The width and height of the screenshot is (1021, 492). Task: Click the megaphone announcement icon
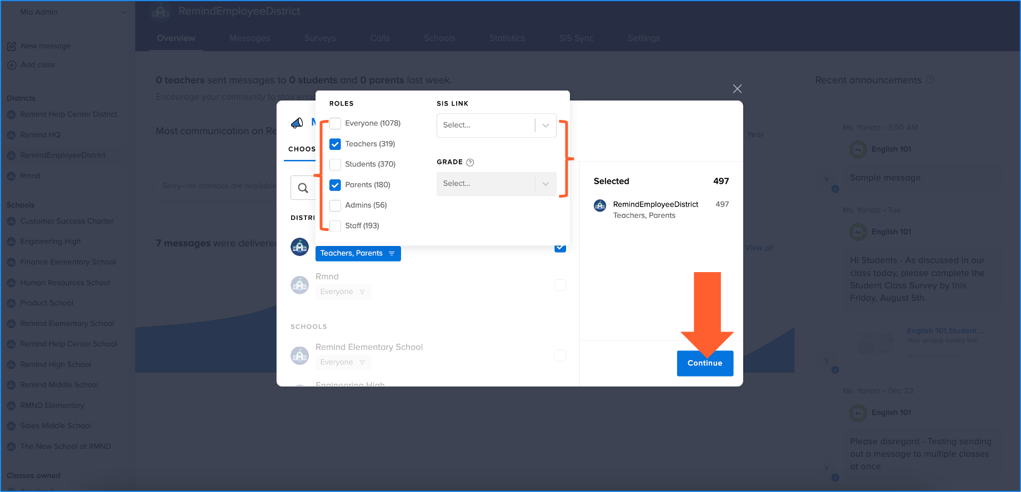pos(297,123)
